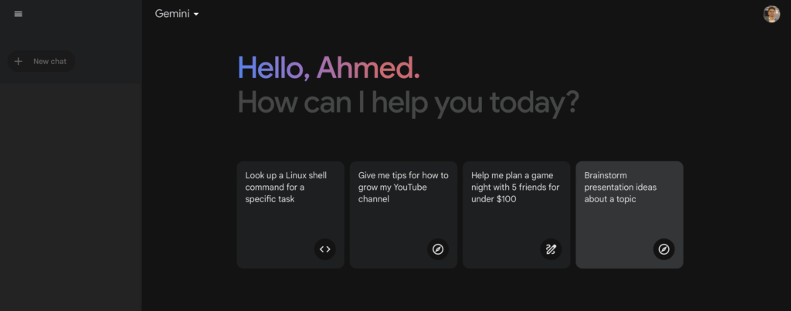Click the code brackets icon on Linux card
This screenshot has width=791, height=311.
(x=324, y=249)
